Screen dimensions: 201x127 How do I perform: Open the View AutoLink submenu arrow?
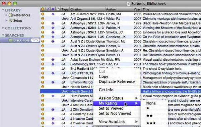click(137, 122)
